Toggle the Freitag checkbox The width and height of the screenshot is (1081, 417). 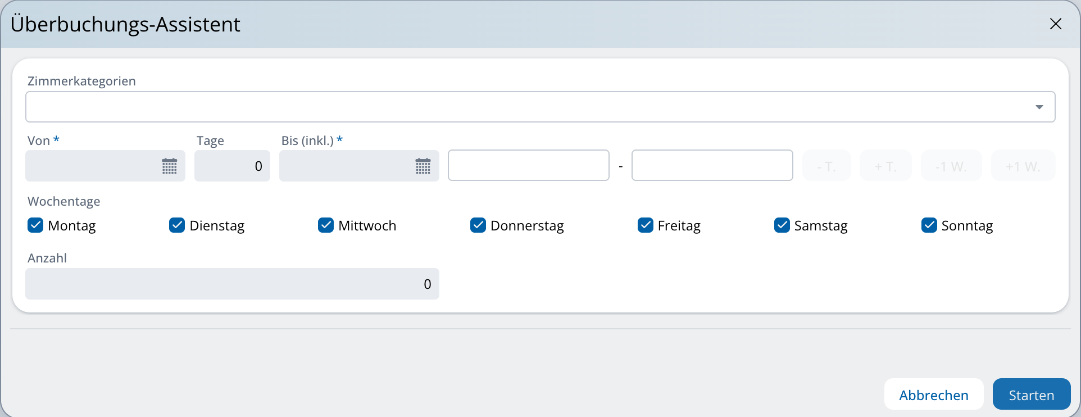[646, 225]
